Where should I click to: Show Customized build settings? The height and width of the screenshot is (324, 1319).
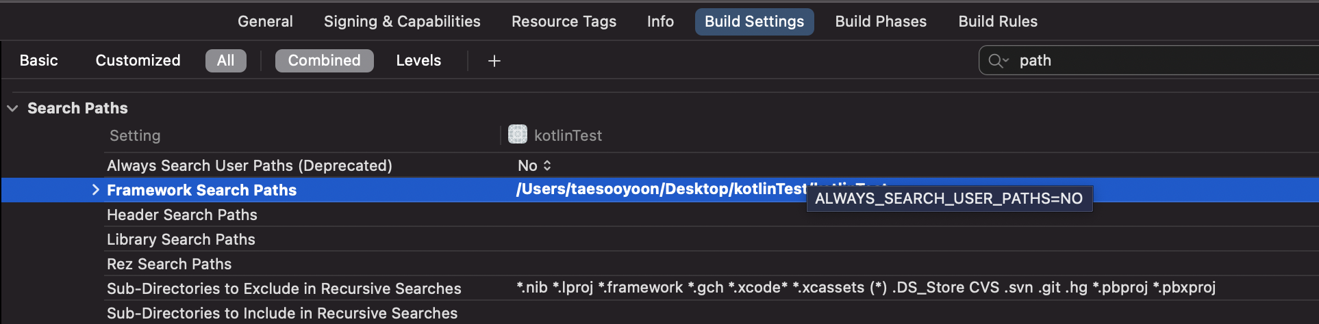138,60
